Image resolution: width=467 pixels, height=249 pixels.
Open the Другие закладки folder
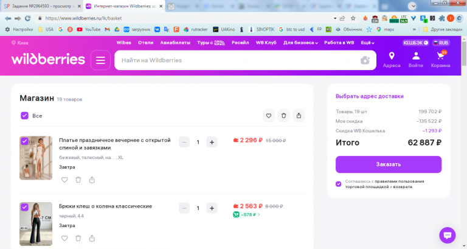(x=443, y=29)
